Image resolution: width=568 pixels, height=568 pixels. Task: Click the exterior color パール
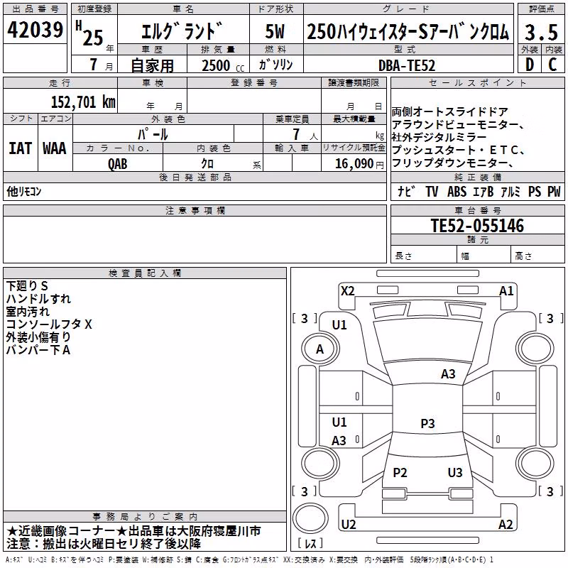coord(153,134)
